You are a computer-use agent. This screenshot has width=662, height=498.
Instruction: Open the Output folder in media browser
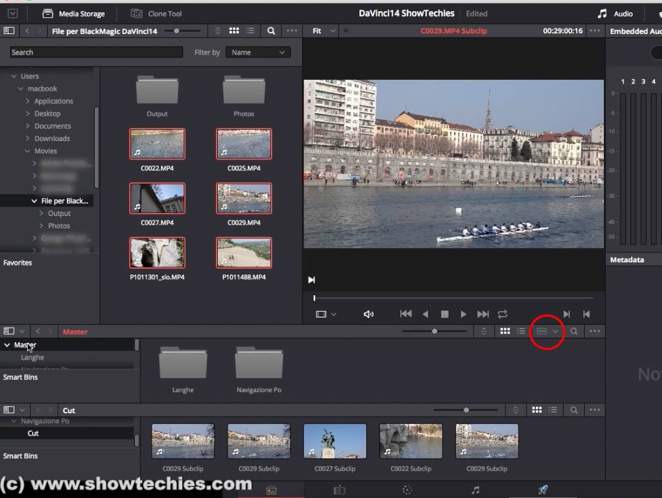pyautogui.click(x=157, y=90)
